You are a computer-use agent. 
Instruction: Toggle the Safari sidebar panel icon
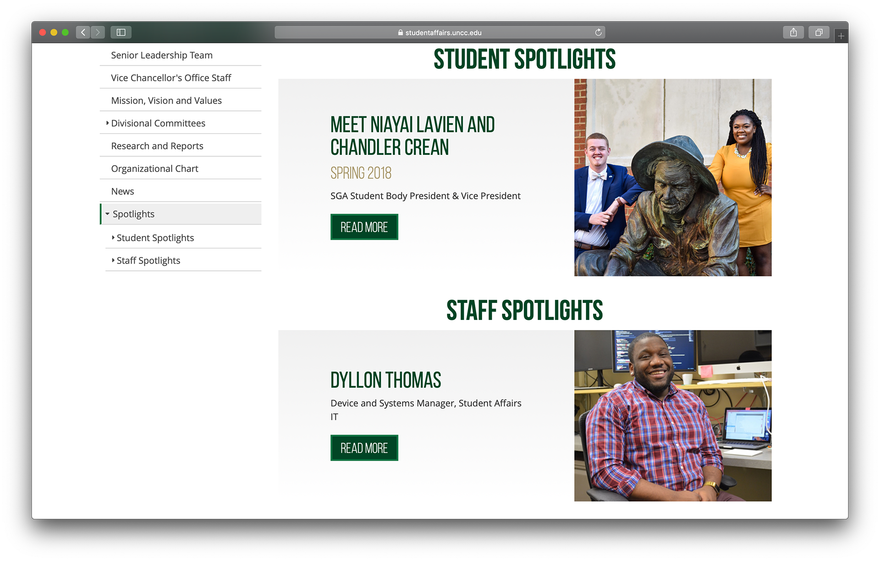click(x=121, y=32)
